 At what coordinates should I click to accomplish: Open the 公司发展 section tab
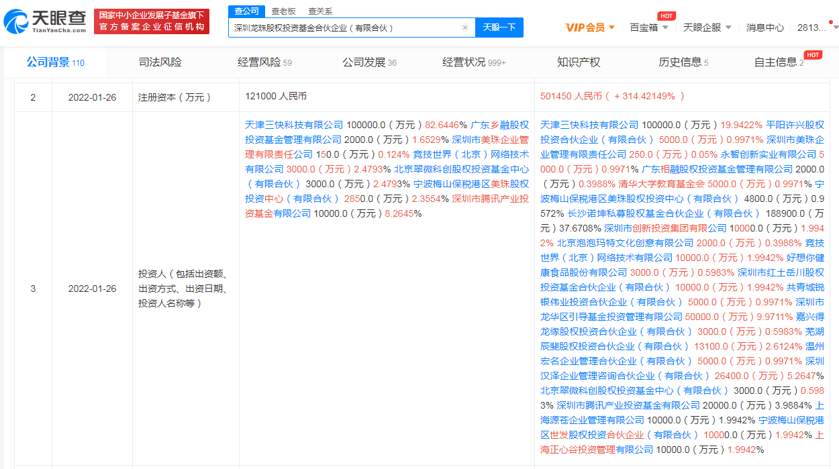point(368,62)
